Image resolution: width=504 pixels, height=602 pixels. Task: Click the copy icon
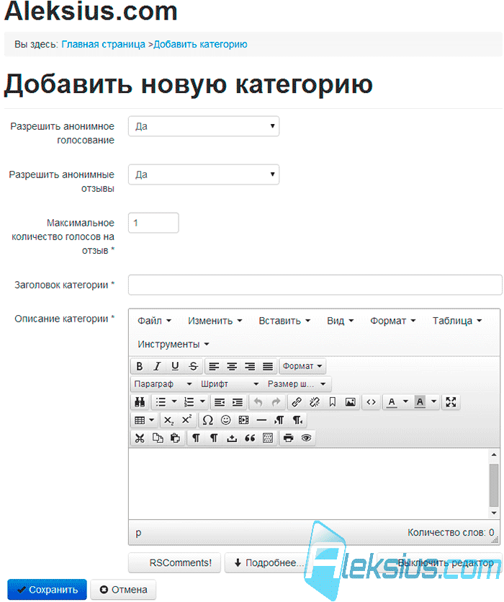point(158,438)
